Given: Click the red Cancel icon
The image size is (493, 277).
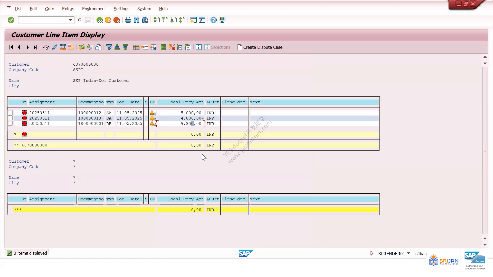Looking at the screenshot, I should point(117,20).
